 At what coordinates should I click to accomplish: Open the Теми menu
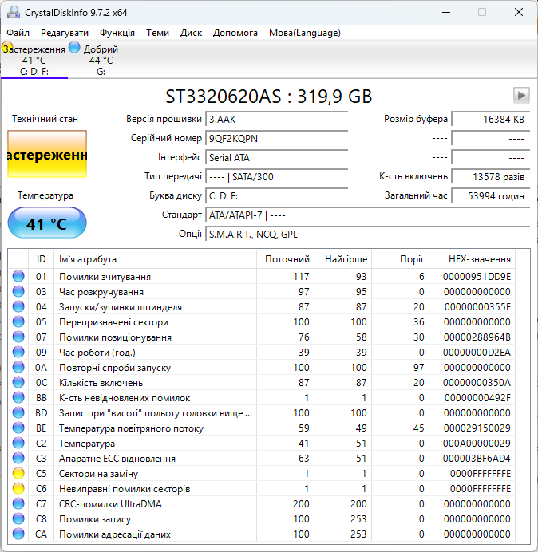pyautogui.click(x=157, y=33)
